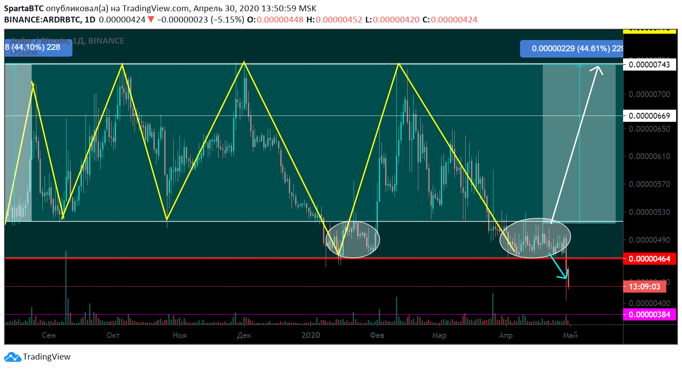The height and width of the screenshot is (369, 682).
Task: Open author SpartaBTC's profile name
Action: coord(24,9)
